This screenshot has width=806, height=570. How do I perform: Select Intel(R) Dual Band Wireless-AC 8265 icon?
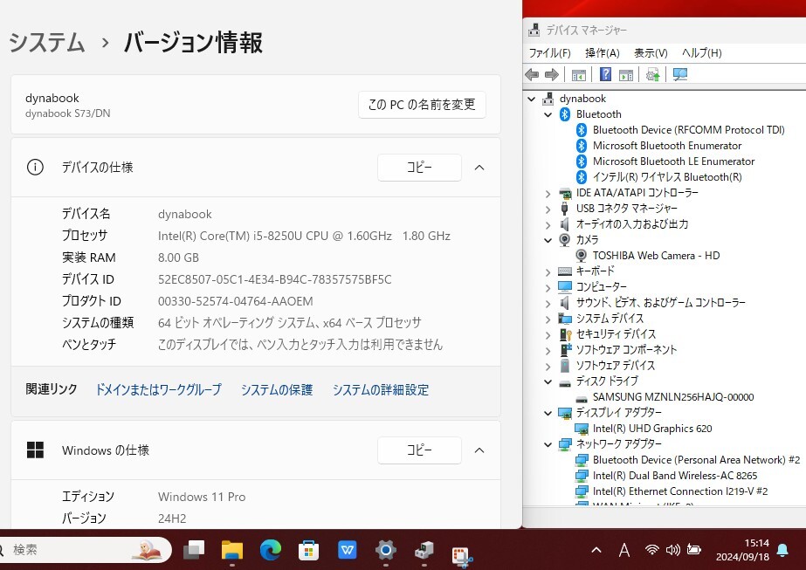coord(582,476)
